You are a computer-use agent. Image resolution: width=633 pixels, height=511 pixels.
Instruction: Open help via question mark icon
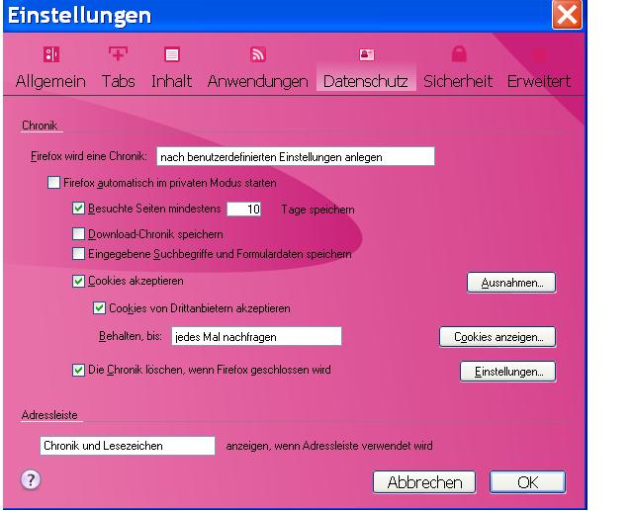click(x=31, y=480)
